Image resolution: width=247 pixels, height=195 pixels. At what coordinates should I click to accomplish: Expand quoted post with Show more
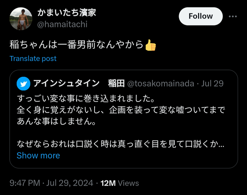(38, 156)
